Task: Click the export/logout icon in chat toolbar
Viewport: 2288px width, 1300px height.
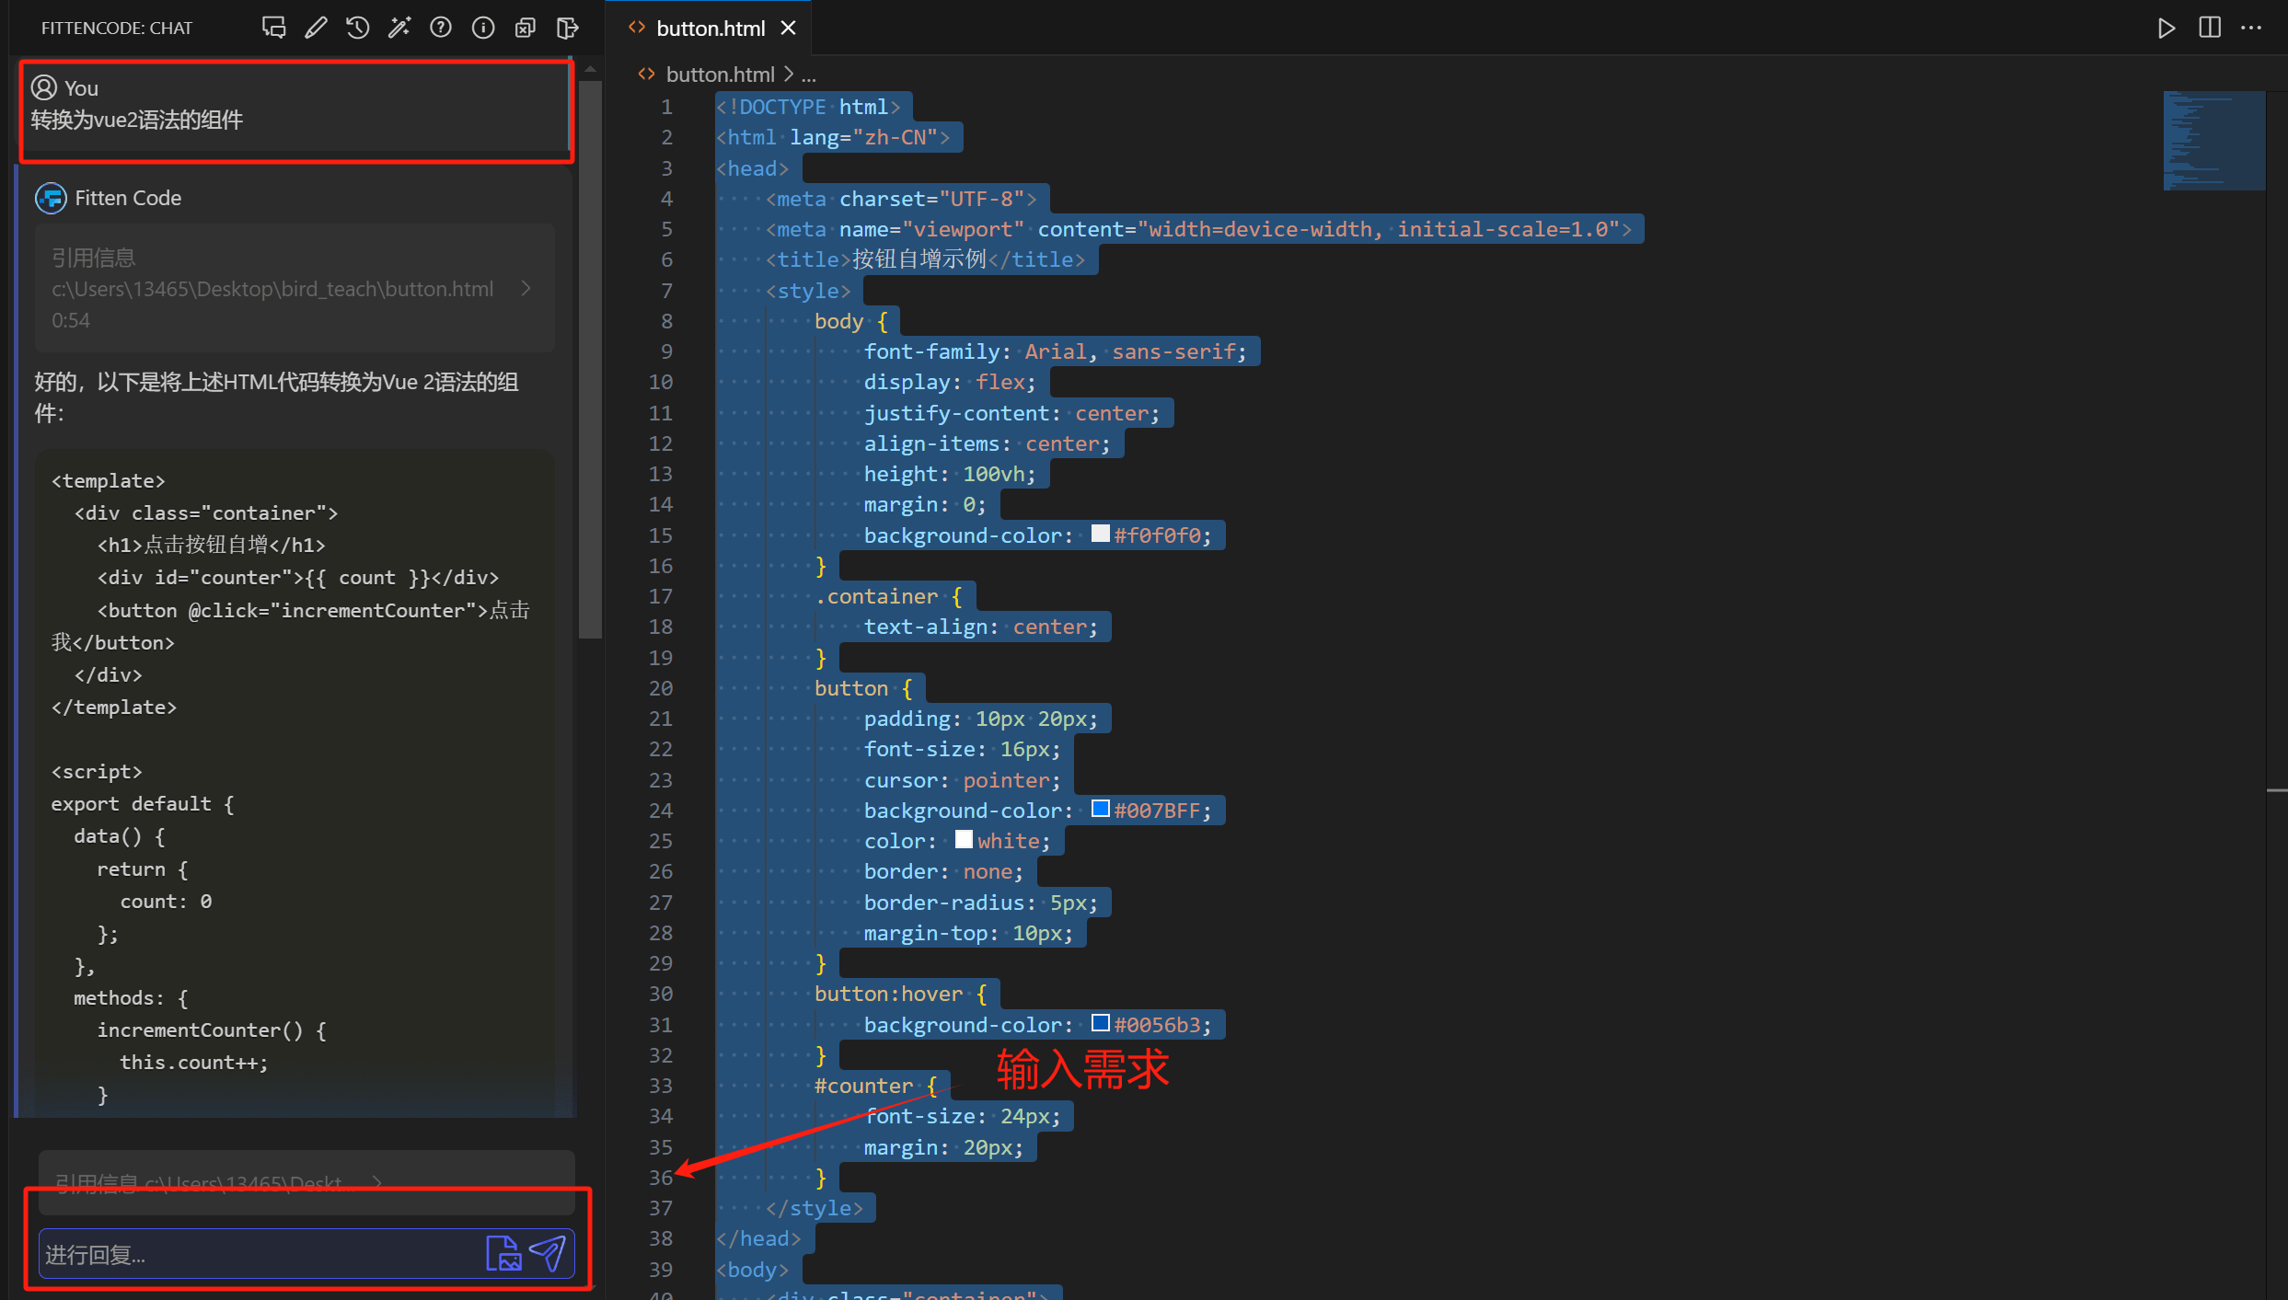Action: click(x=568, y=28)
